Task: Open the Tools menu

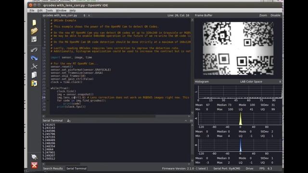Action: 49,11
